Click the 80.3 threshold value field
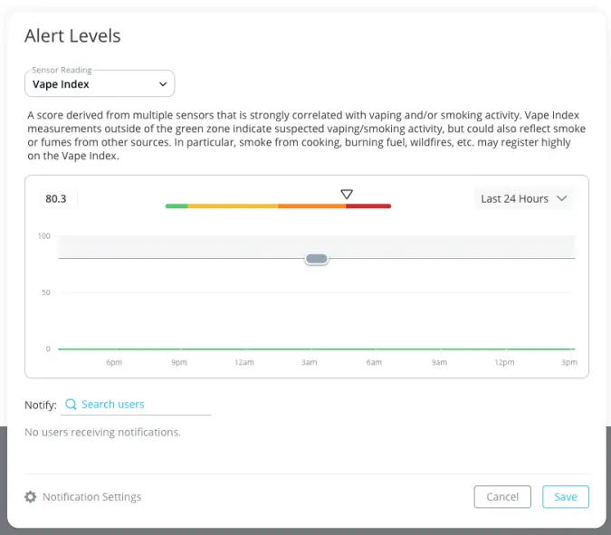The width and height of the screenshot is (611, 535). [x=58, y=198]
